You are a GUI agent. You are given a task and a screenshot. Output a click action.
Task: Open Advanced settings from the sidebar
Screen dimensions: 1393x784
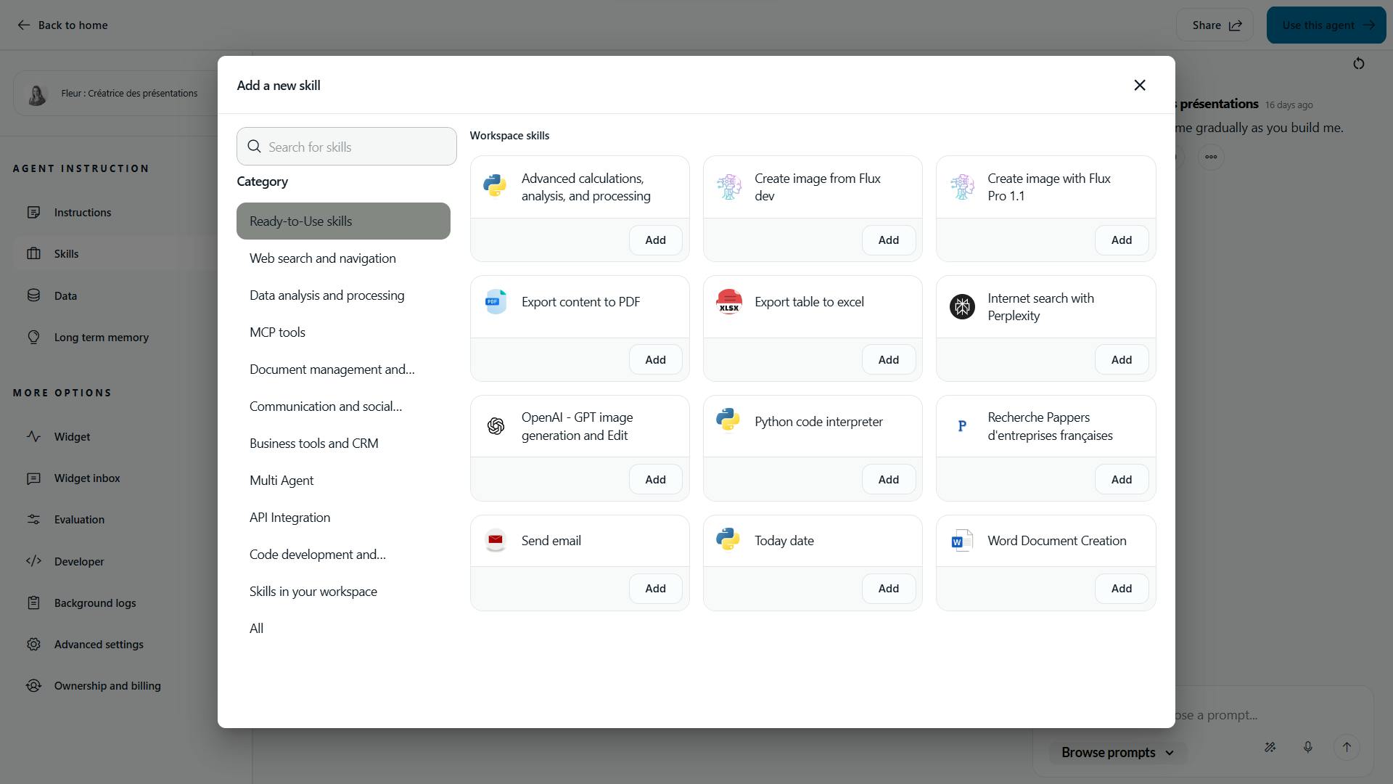(x=99, y=644)
